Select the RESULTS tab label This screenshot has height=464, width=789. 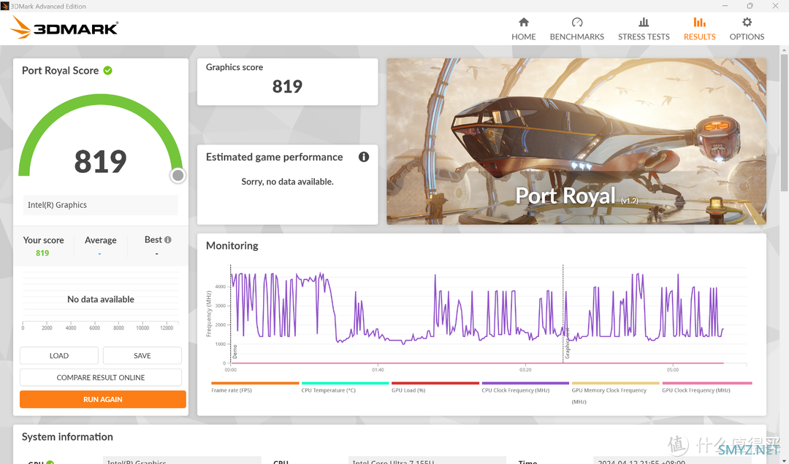[699, 36]
